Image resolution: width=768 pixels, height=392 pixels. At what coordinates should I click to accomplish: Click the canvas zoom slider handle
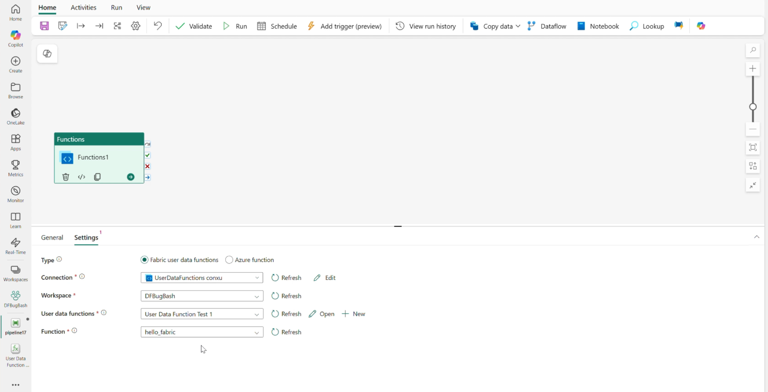(753, 107)
